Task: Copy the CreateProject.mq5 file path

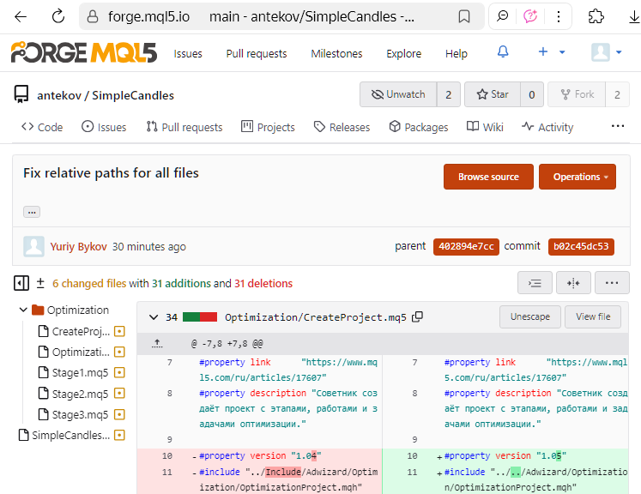Action: [418, 317]
